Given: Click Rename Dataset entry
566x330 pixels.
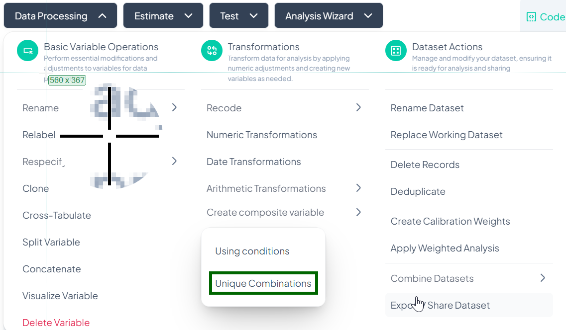Looking at the screenshot, I should pos(427,108).
